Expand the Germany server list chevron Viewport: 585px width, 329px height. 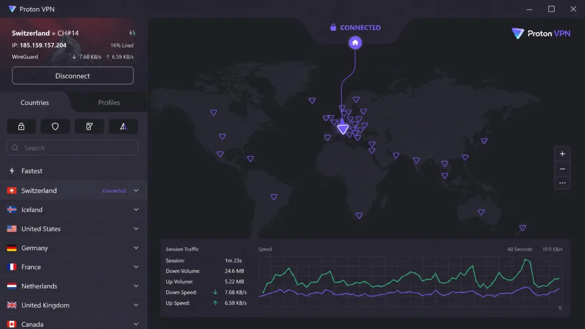[x=136, y=248]
